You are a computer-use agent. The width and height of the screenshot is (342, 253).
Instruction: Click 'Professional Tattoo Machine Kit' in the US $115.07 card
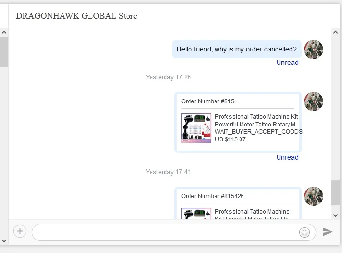tap(256, 117)
